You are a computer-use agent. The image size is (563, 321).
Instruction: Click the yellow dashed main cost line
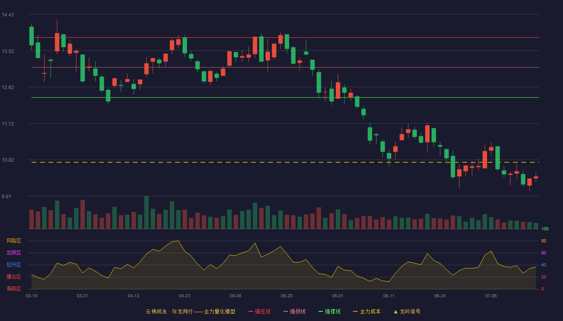pos(285,163)
